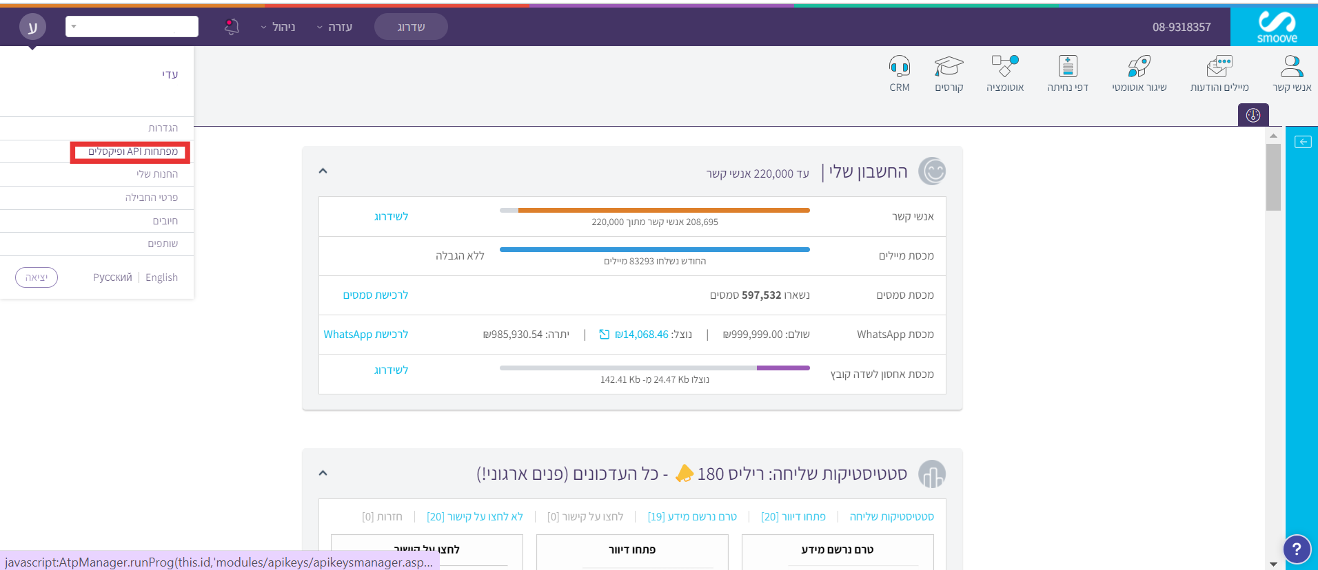Collapse the My Account panel chevron
The height and width of the screenshot is (570, 1318).
click(323, 171)
